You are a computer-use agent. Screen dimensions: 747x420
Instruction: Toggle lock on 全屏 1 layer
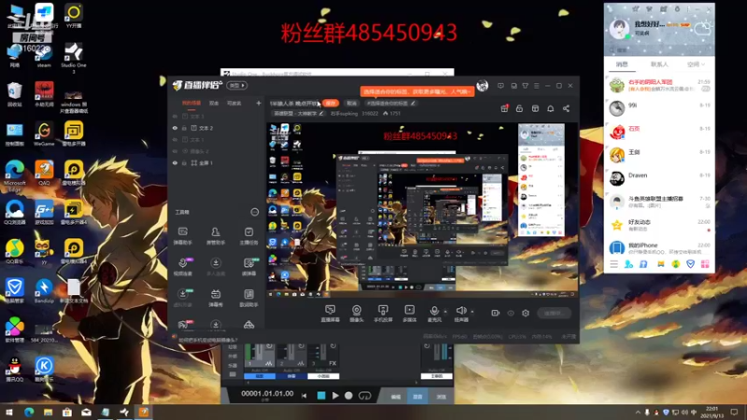pos(184,162)
